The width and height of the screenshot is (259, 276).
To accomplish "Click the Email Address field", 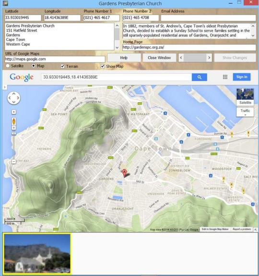I will click(x=208, y=18).
